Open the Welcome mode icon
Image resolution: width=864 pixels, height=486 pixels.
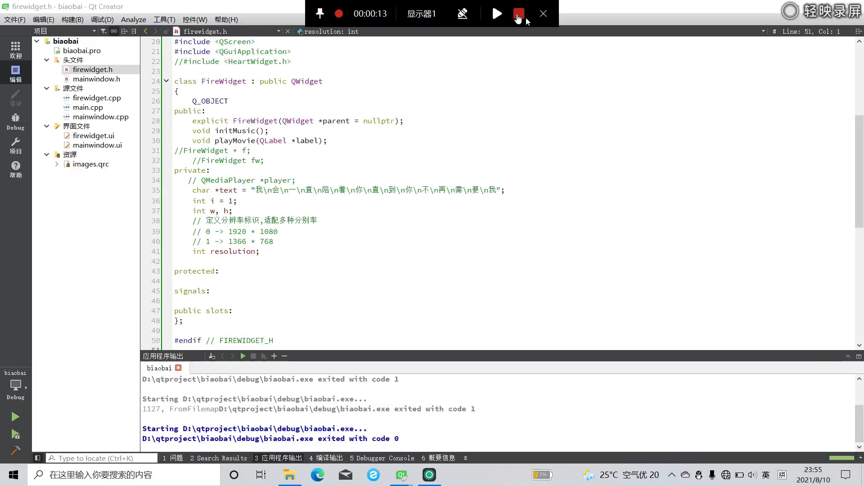pyautogui.click(x=15, y=49)
